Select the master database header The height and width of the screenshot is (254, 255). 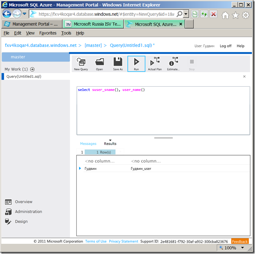click(36, 57)
